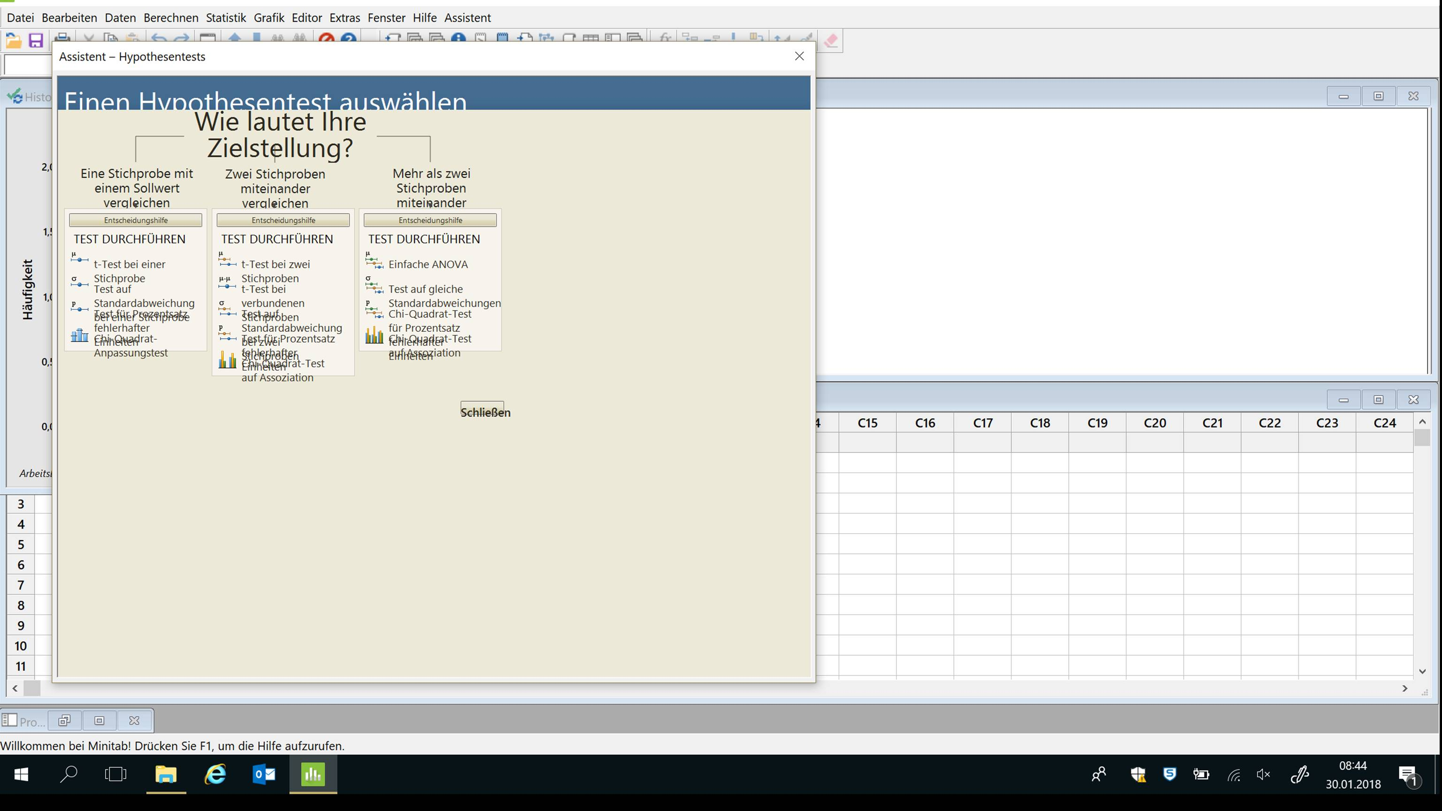Select the Einfache ANOVA icon
The height and width of the screenshot is (811, 1442).
tap(374, 260)
